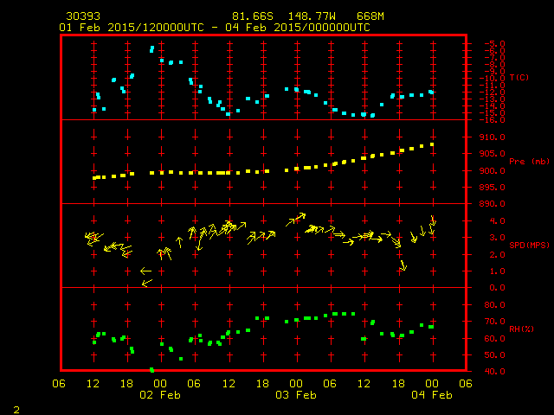Image resolution: width=554 pixels, height=415 pixels.
Task: Click the 40.0 humidity tick label
Action: coord(494,372)
